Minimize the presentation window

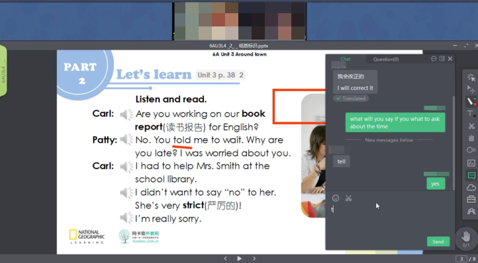click(x=455, y=46)
